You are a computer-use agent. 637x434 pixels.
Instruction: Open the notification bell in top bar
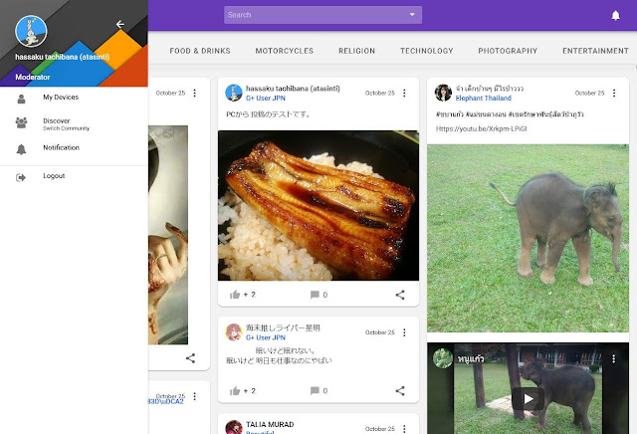615,16
